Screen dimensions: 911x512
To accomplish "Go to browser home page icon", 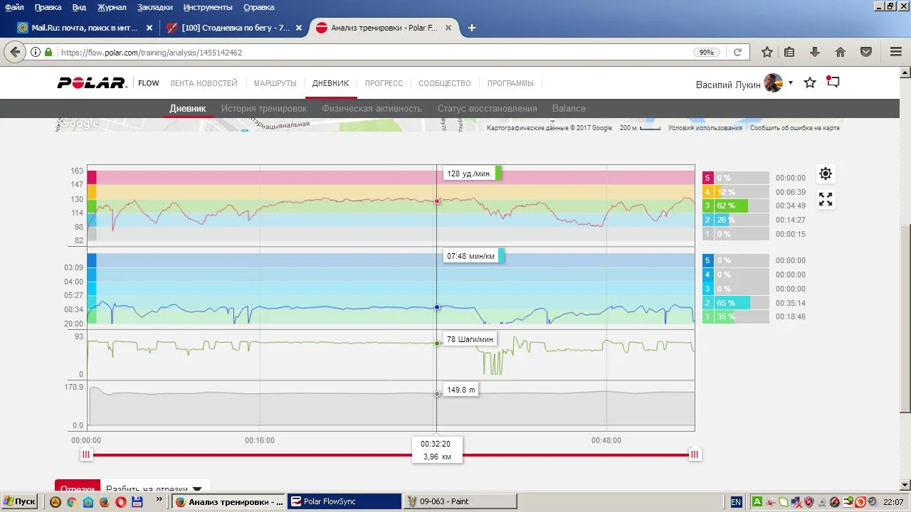I will pos(841,52).
